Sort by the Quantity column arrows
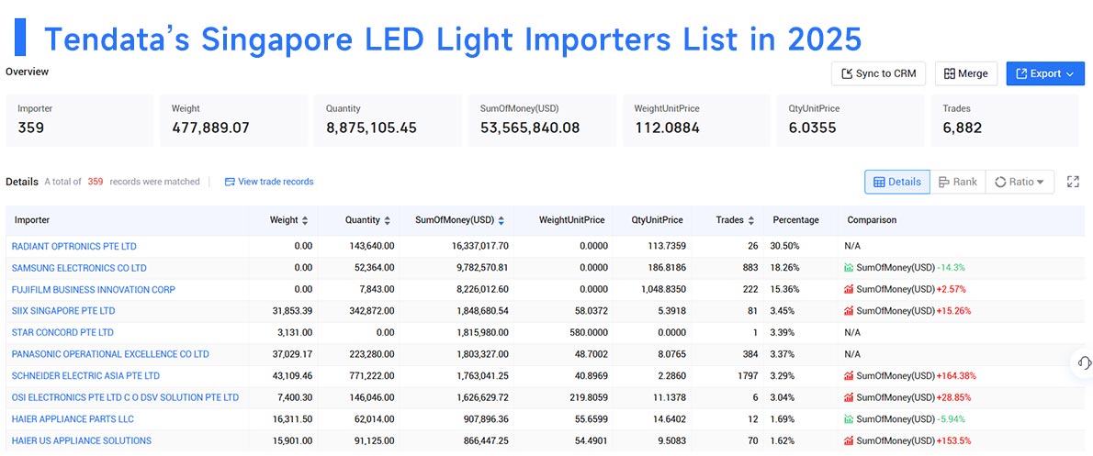 pos(387,221)
